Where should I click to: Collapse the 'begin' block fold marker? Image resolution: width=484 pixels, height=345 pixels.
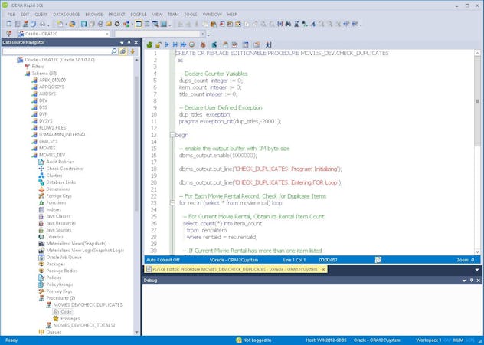click(172, 135)
